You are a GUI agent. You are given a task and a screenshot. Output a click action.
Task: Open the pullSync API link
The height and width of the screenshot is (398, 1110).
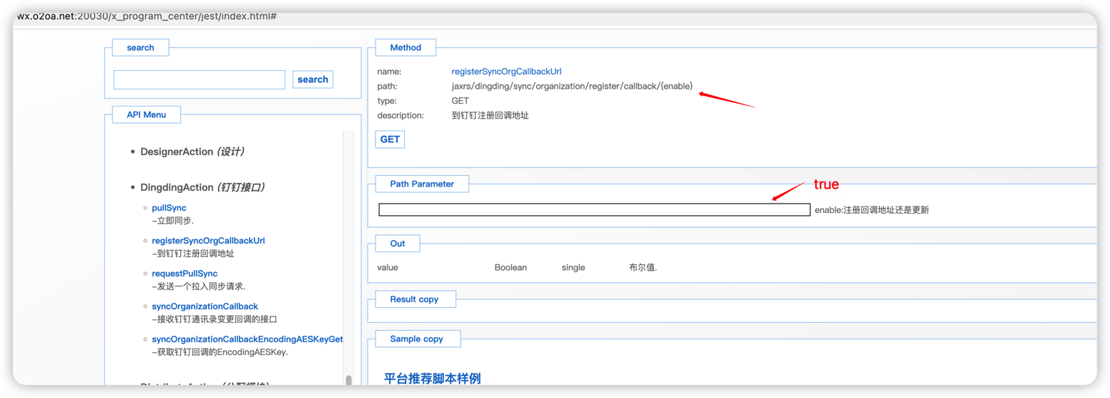coord(169,208)
